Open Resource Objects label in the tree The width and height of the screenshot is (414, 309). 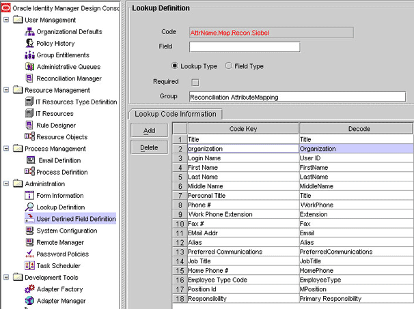pyautogui.click(x=61, y=137)
